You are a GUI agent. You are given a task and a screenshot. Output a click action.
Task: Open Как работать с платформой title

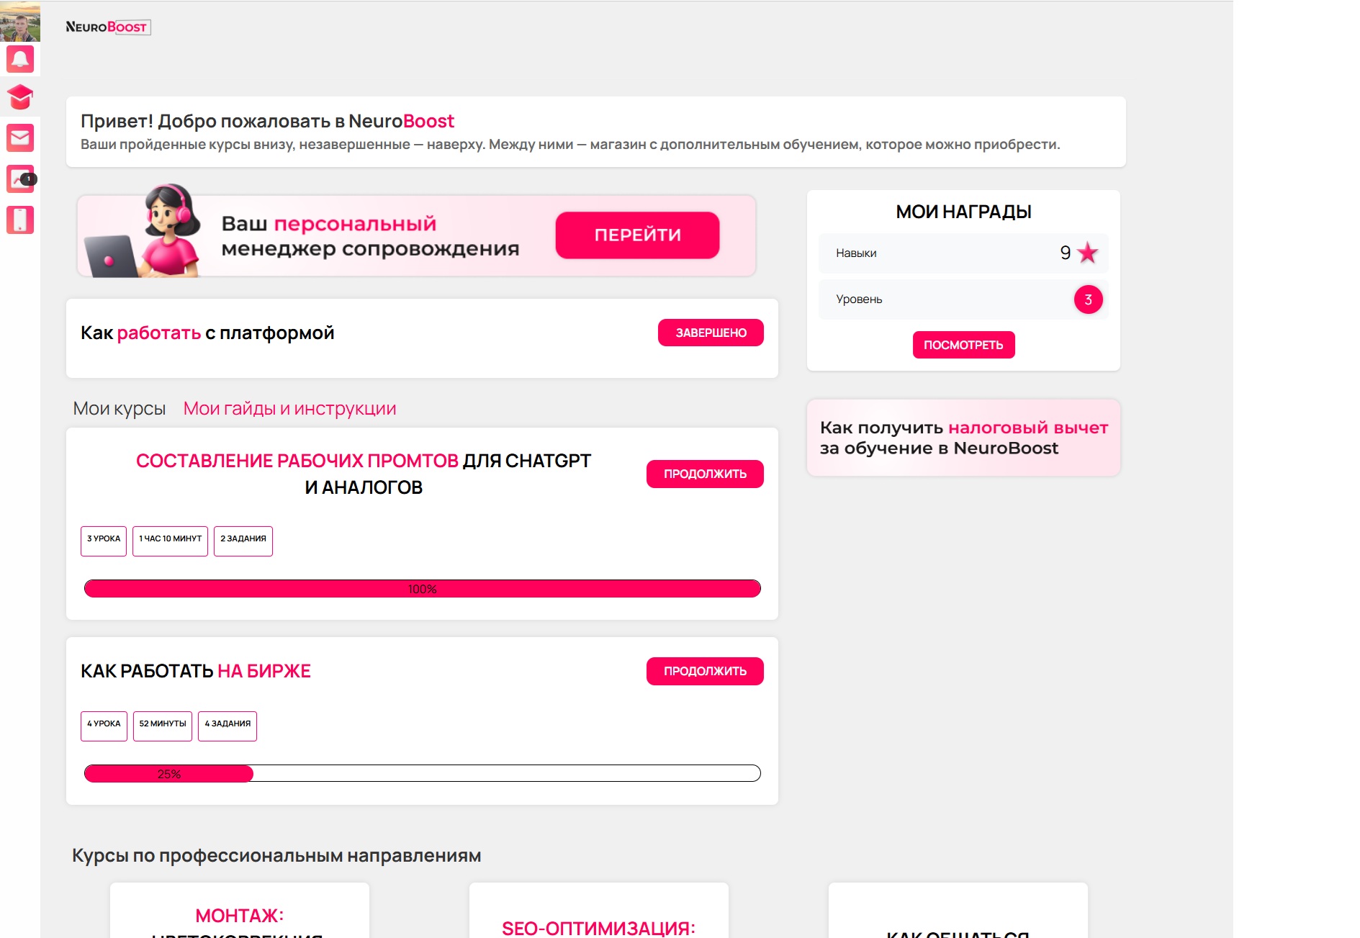pos(207,333)
